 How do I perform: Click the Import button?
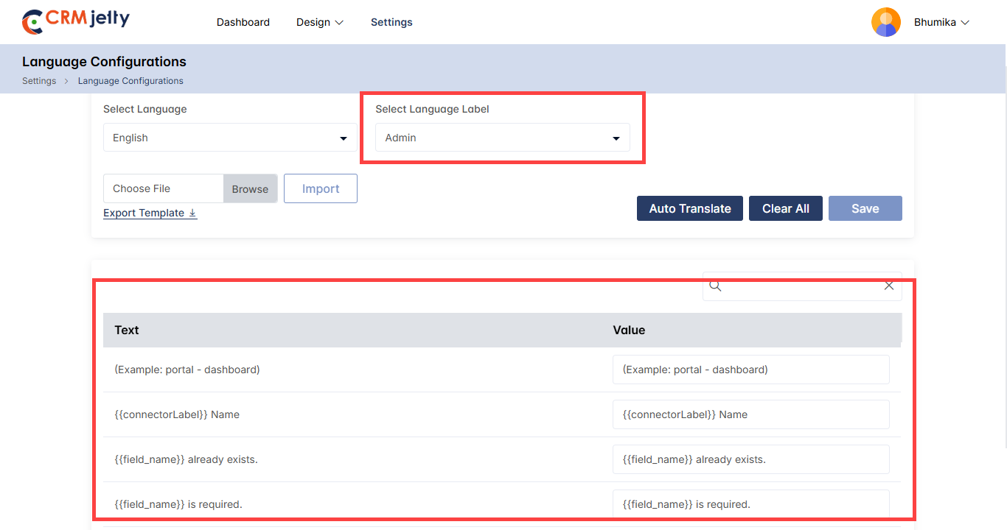[321, 188]
